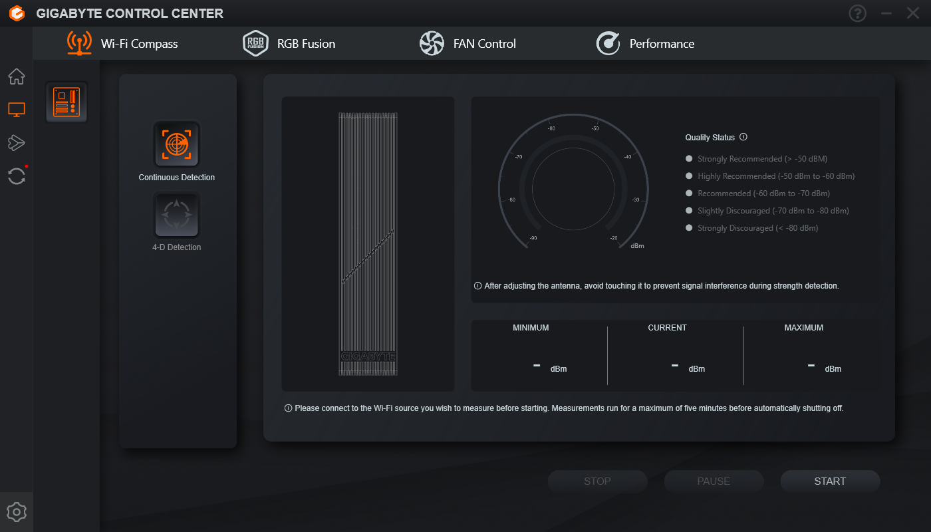Image resolution: width=931 pixels, height=532 pixels.
Task: Open the paper-plane arrow sidebar icon
Action: coord(17,142)
